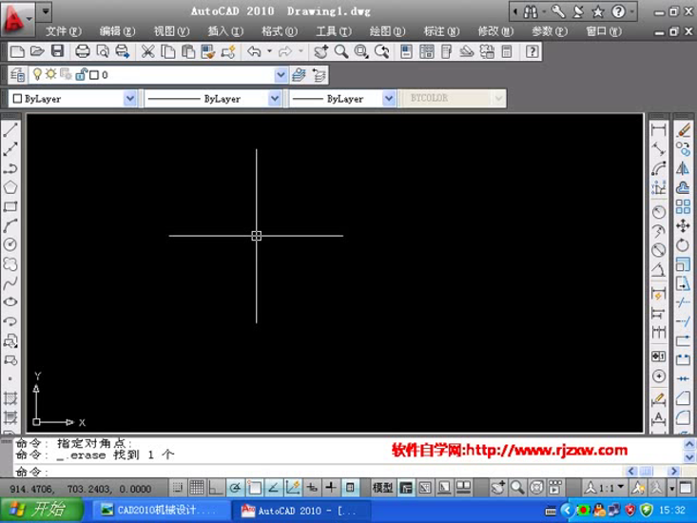Select the Line draw tool
The image size is (697, 523).
tap(10, 129)
